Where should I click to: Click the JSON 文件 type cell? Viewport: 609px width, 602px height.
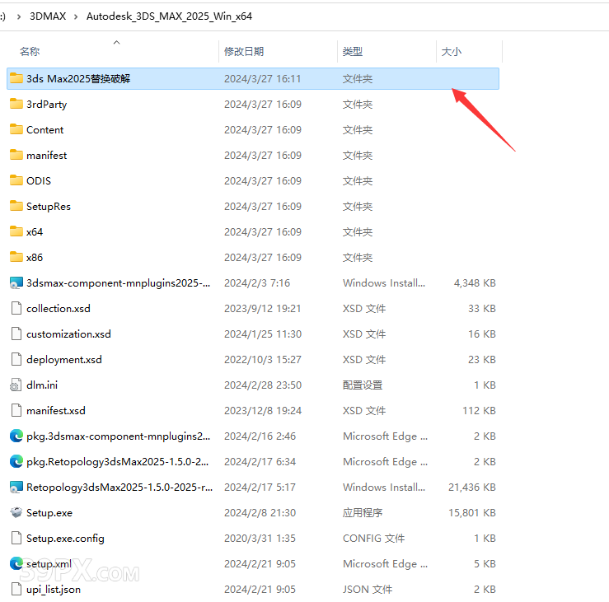click(368, 589)
